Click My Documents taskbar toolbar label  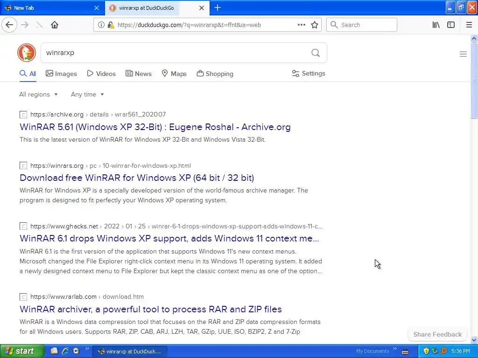(373, 351)
